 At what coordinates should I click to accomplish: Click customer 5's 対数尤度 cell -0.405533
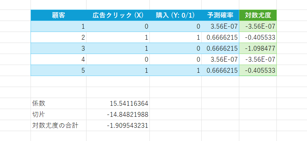pyautogui.click(x=258, y=70)
